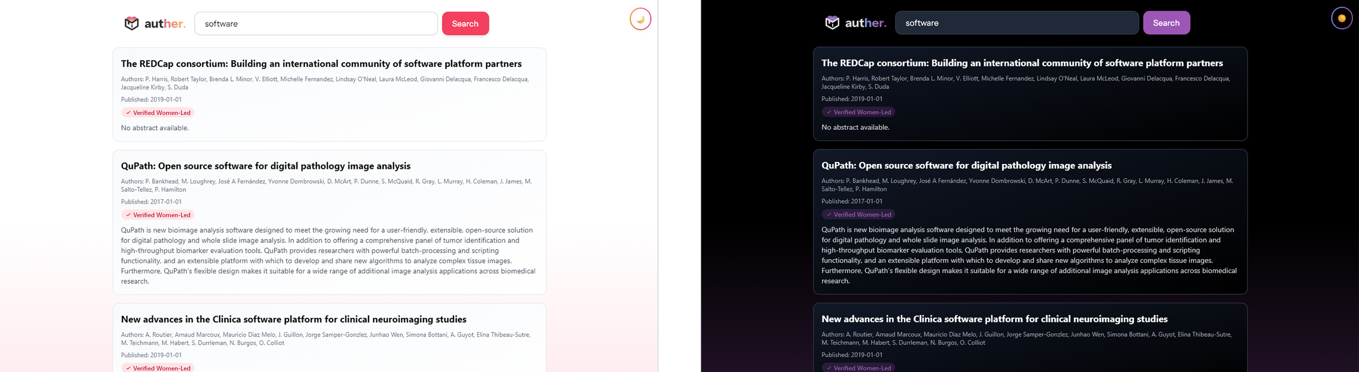Click Clinica authors line in light theme
Screen dimensions: 1359x372
(325, 339)
